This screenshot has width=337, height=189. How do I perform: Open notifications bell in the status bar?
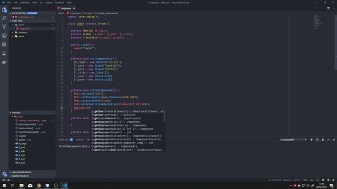click(333, 180)
